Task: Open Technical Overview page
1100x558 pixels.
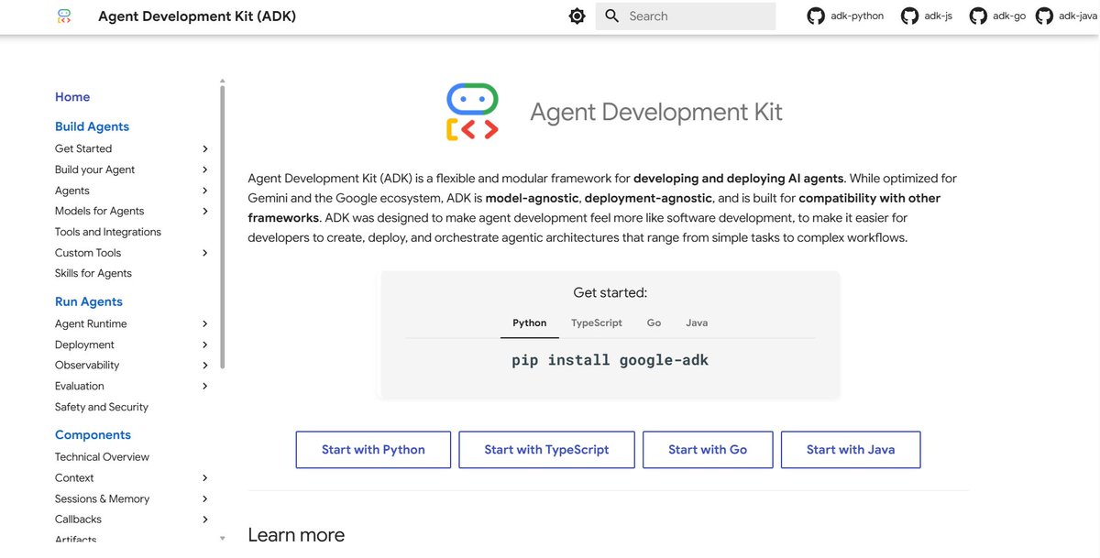Action: [102, 456]
